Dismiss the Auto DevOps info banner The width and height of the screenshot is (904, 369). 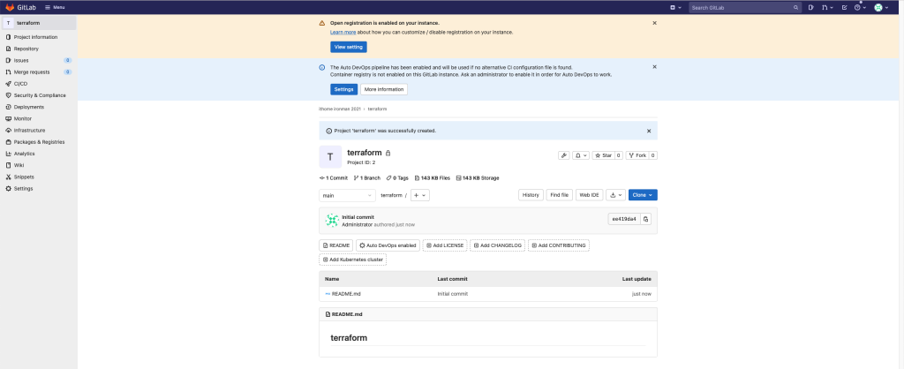pyautogui.click(x=654, y=67)
